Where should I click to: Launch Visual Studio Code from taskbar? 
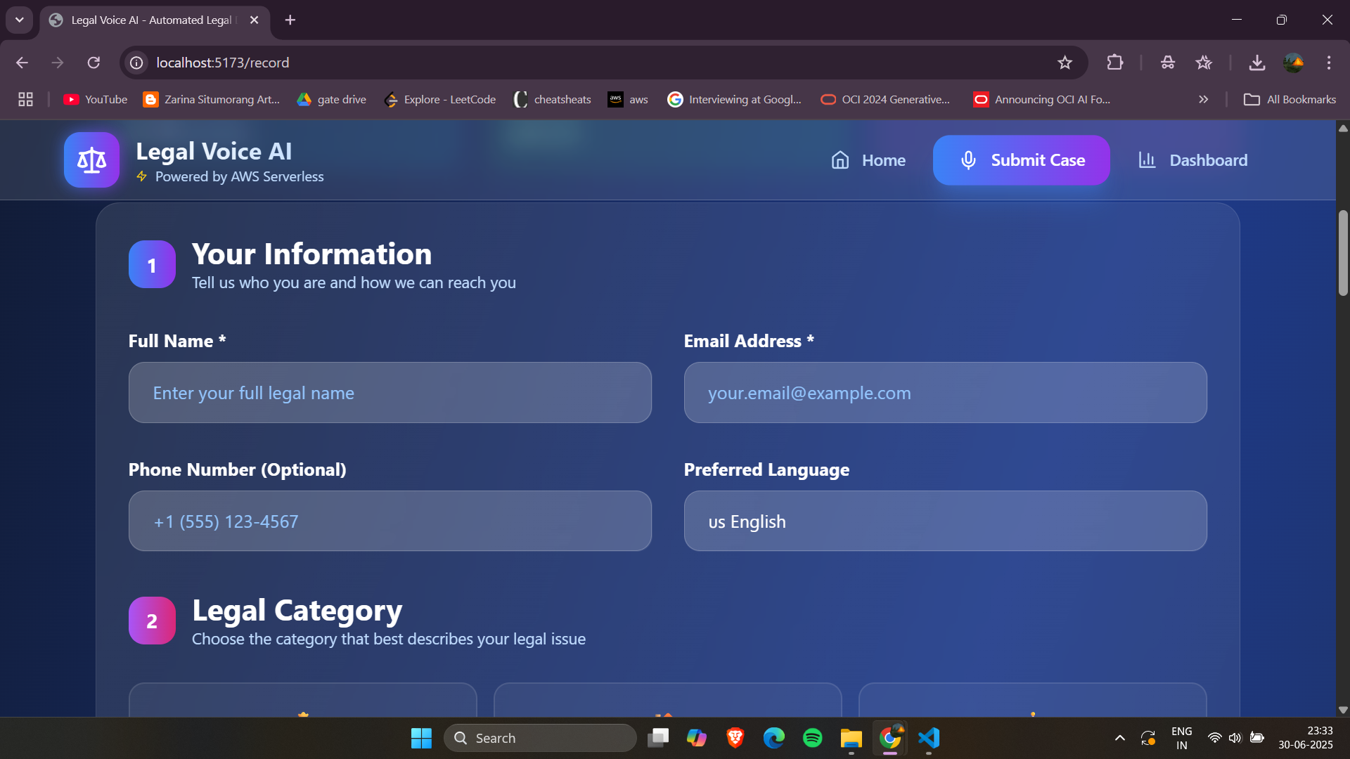pos(929,738)
